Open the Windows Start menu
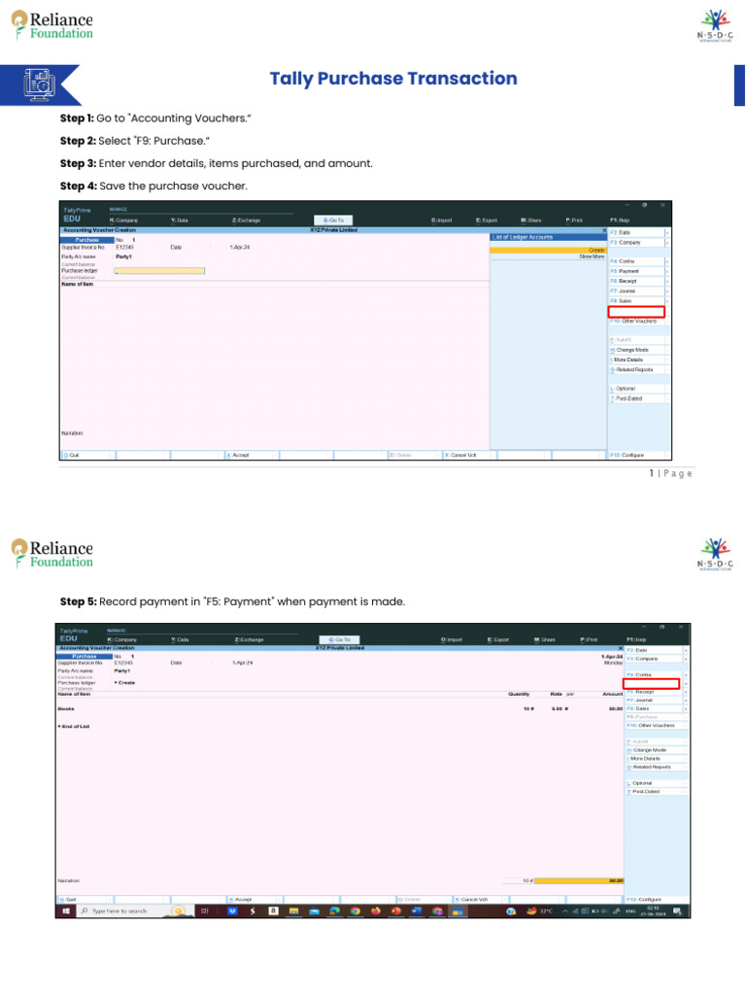This screenshot has width=746, height=995. point(66,911)
